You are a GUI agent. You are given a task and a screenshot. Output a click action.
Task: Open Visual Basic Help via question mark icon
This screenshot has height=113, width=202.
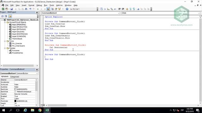tap(67, 9)
